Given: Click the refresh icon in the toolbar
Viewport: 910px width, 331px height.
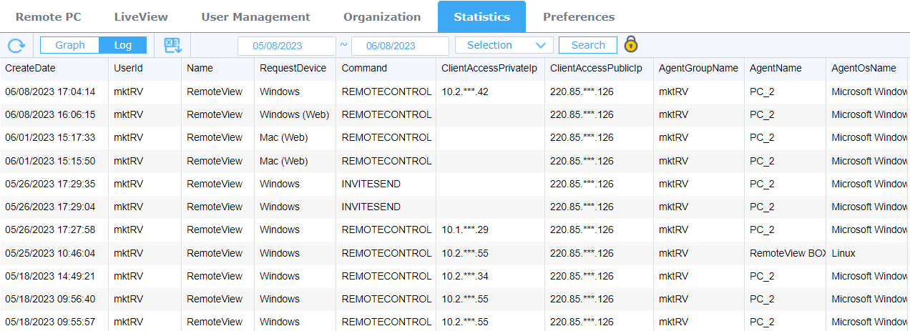Looking at the screenshot, I should pos(16,46).
